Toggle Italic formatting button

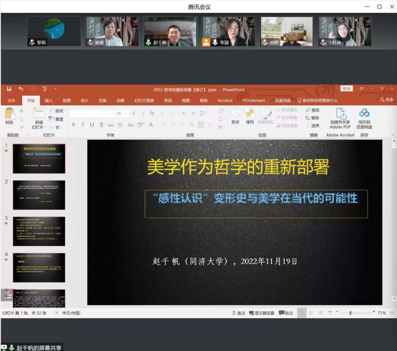pyautogui.click(x=83, y=124)
